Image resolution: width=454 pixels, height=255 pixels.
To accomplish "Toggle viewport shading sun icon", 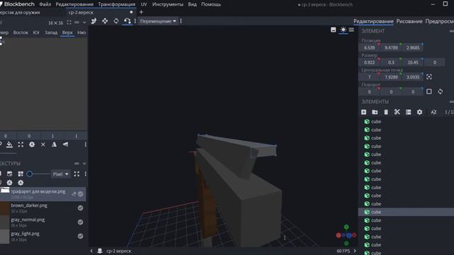I will pyautogui.click(x=343, y=30).
